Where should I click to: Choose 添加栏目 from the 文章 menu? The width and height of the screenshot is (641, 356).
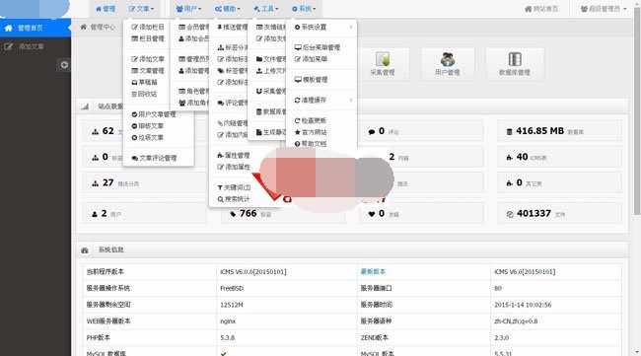click(148, 27)
